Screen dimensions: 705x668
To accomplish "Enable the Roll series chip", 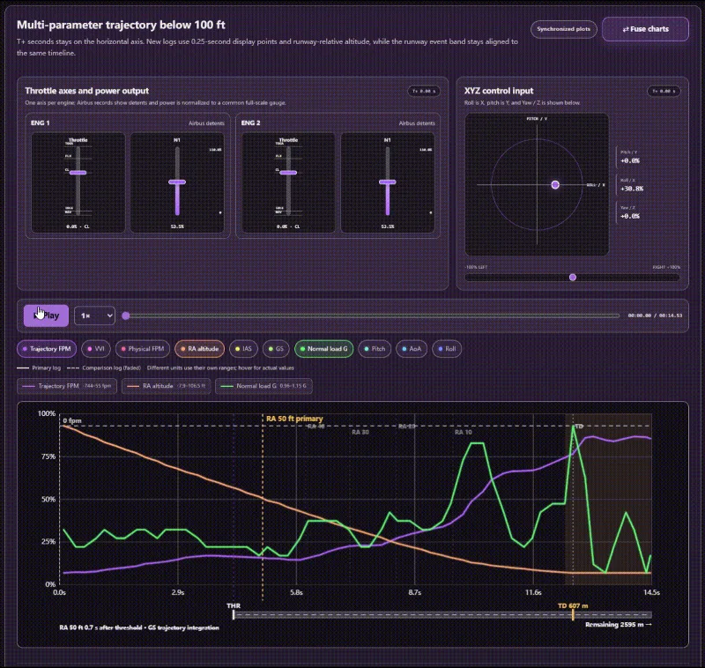I will coord(447,349).
